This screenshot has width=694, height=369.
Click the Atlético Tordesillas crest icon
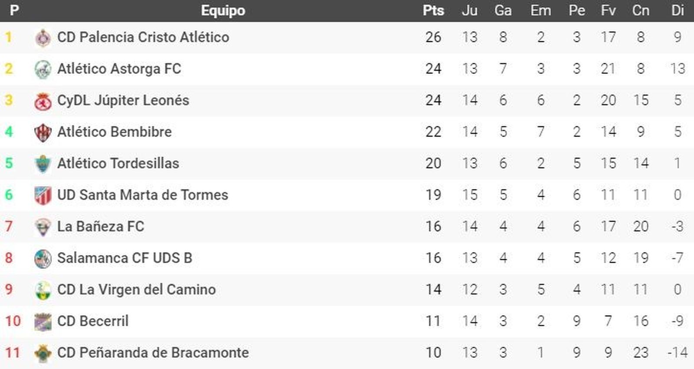(43, 164)
